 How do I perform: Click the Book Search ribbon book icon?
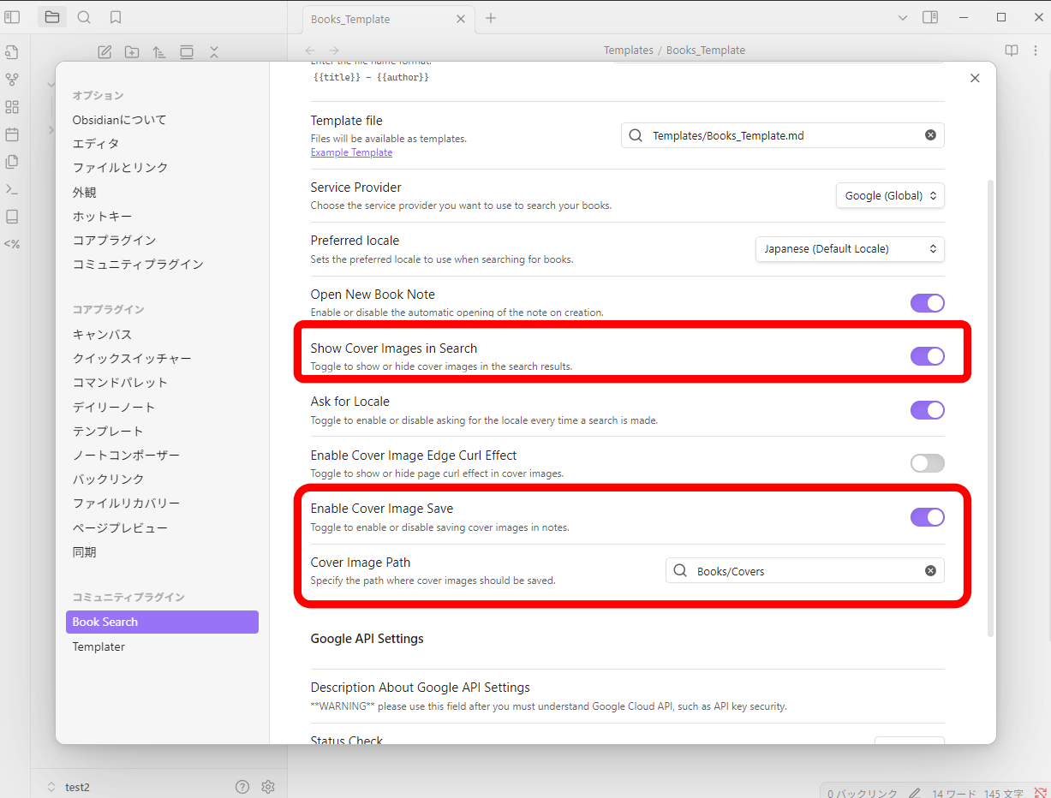12,217
